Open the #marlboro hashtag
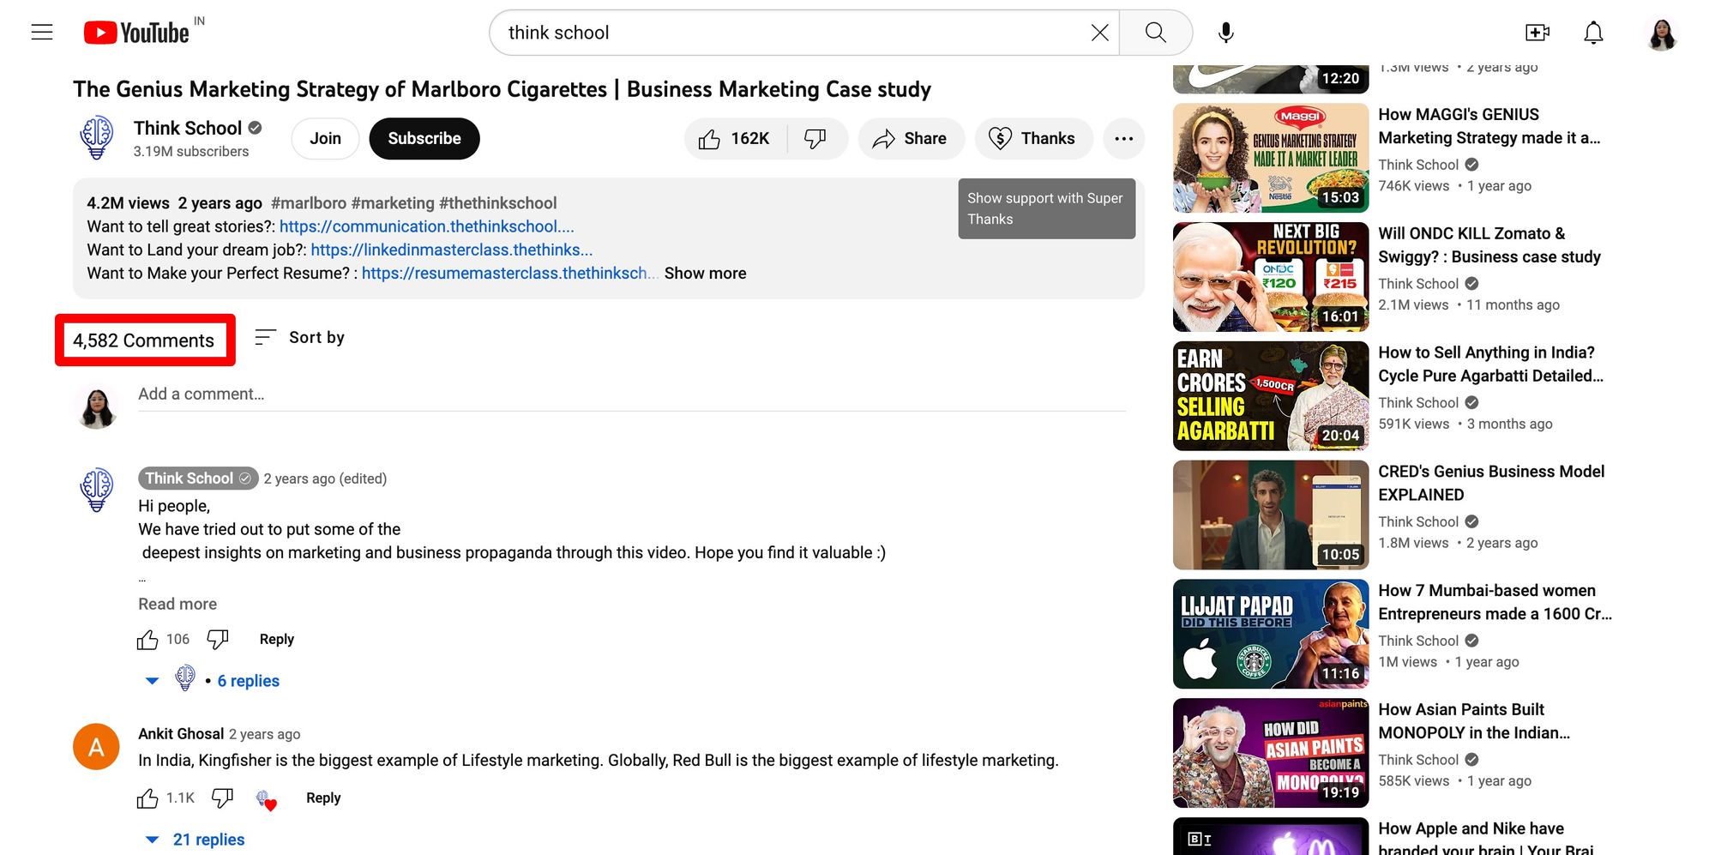The width and height of the screenshot is (1715, 855). click(x=309, y=203)
